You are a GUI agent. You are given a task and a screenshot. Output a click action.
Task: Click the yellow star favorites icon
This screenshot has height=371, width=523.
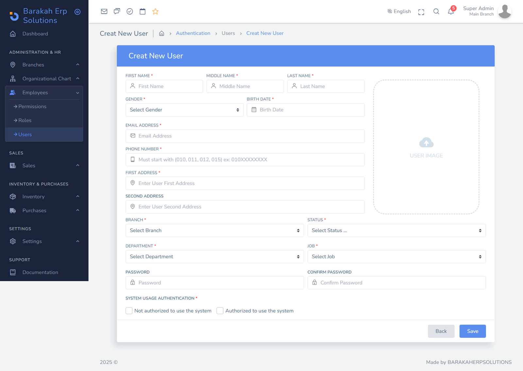155,11
